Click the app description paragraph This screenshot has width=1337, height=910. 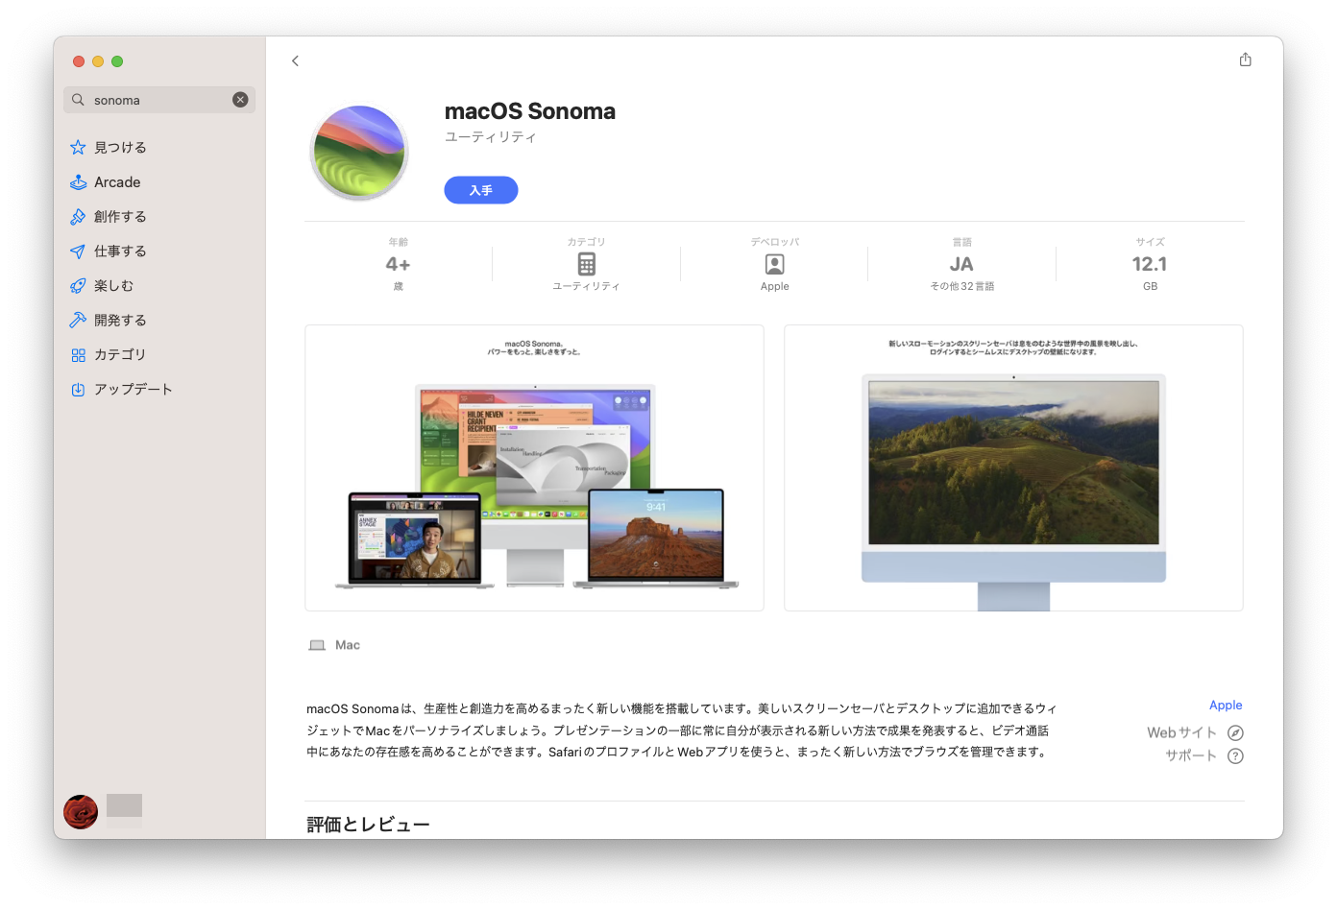pos(682,730)
